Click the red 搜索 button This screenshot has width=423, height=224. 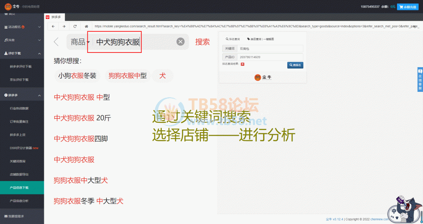tap(203, 42)
